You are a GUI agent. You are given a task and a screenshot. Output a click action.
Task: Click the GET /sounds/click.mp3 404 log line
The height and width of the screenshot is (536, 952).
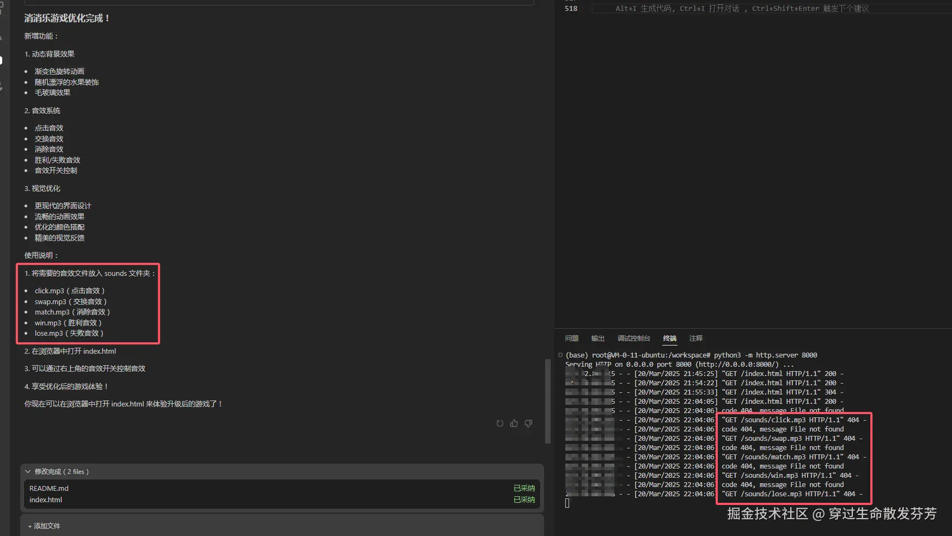tap(794, 420)
